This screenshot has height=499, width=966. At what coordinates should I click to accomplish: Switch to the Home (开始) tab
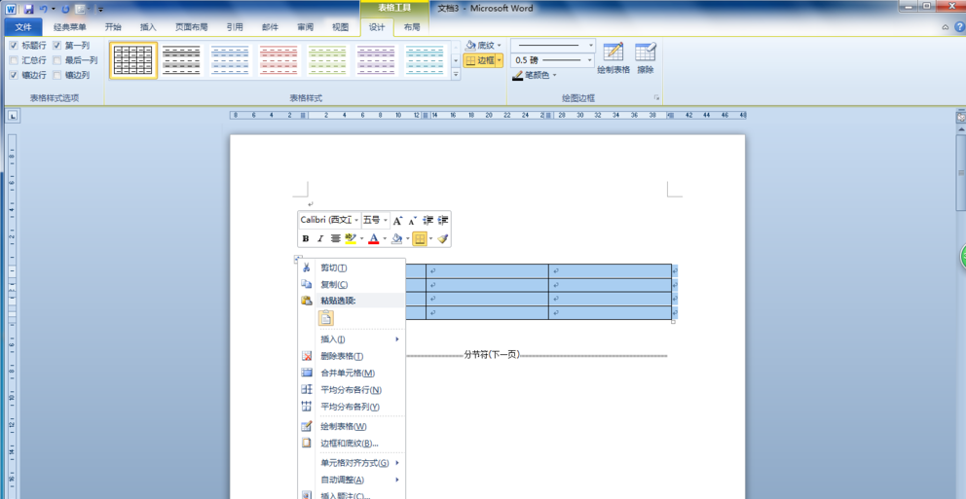(x=113, y=27)
